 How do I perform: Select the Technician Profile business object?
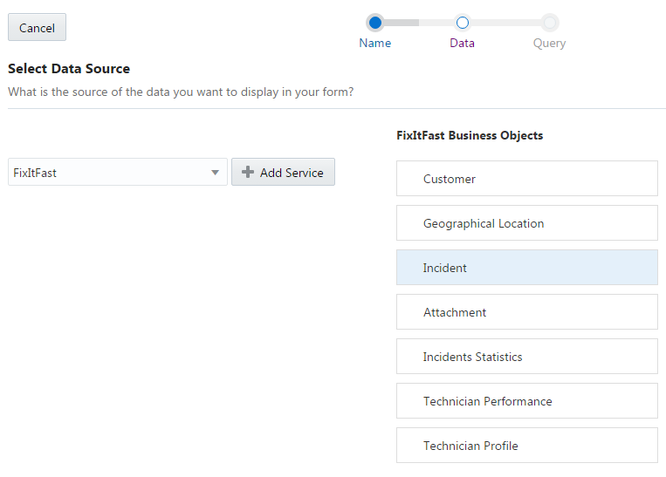point(526,446)
